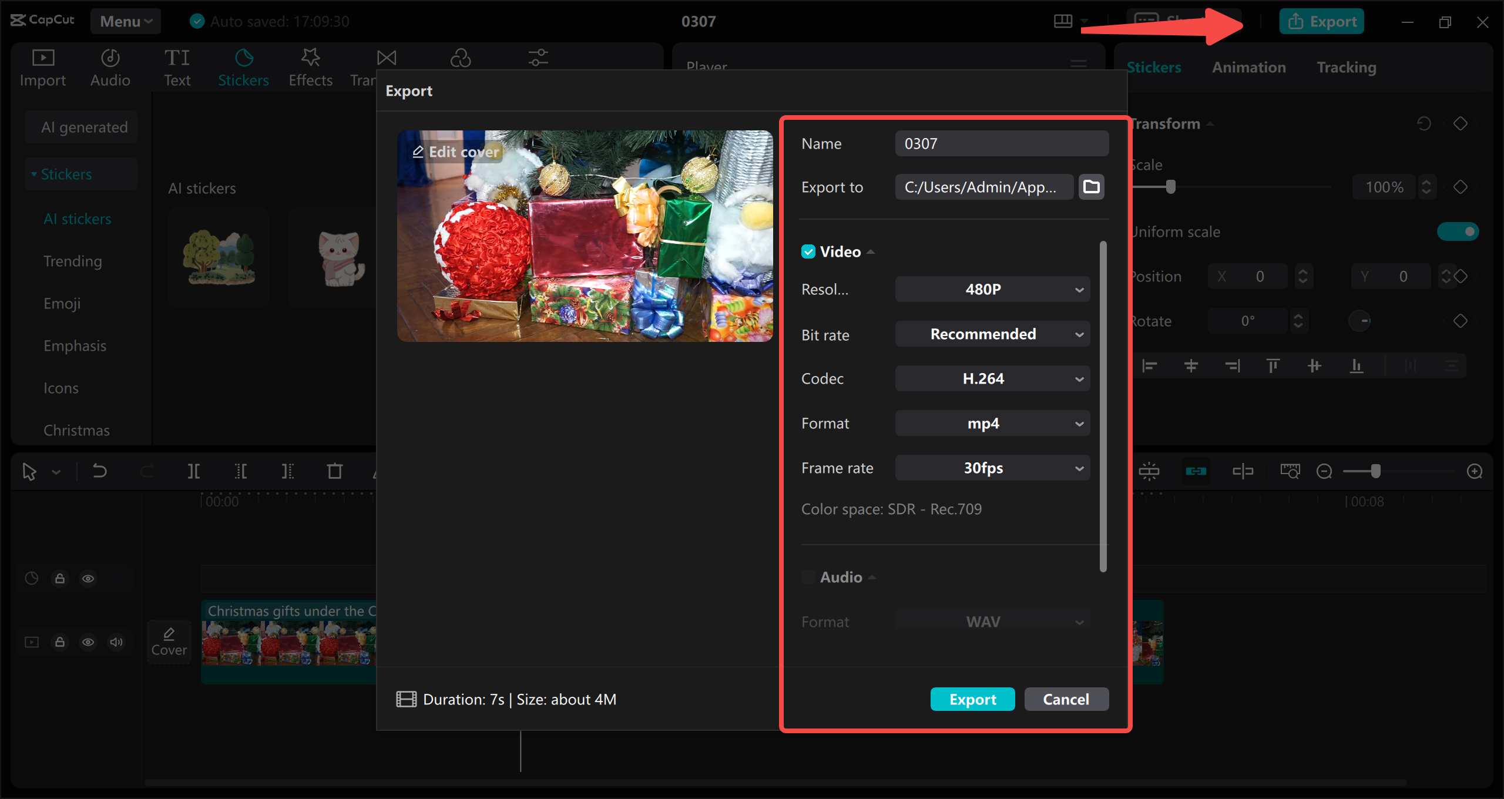Viewport: 1504px width, 799px height.
Task: Open the Audio panel
Action: tap(109, 66)
